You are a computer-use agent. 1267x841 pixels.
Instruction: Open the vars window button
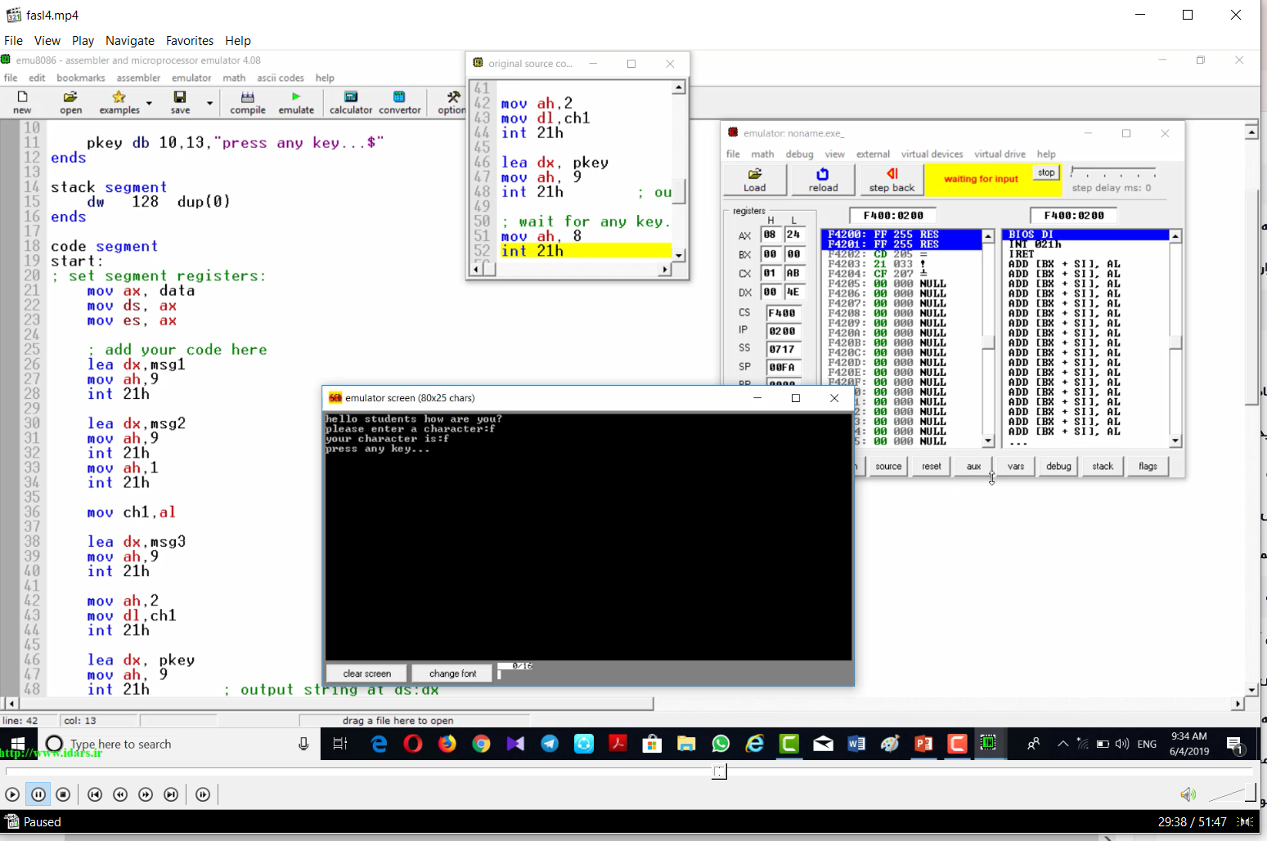[x=1016, y=466]
